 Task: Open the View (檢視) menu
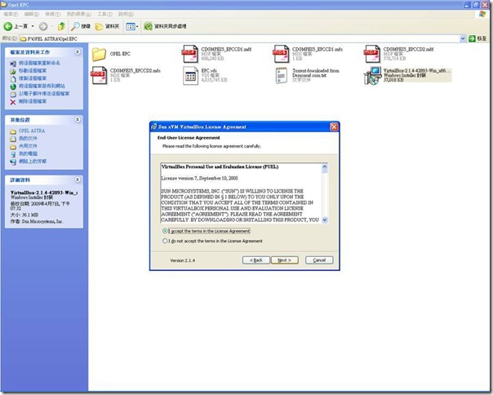tap(53, 14)
